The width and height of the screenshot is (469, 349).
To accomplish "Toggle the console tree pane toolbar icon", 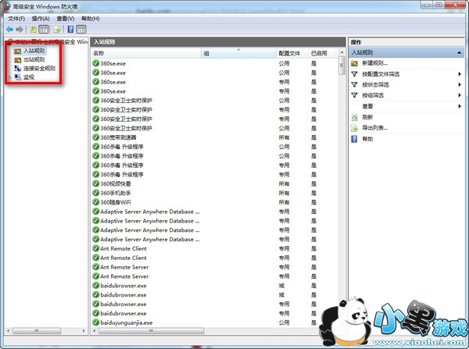I will coord(44,30).
